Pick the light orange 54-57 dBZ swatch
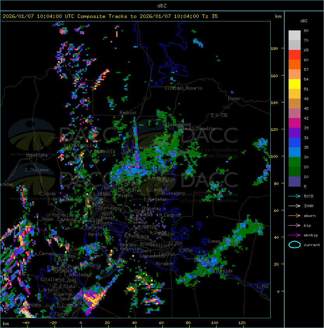This screenshot has width=324, height=328. click(x=294, y=74)
